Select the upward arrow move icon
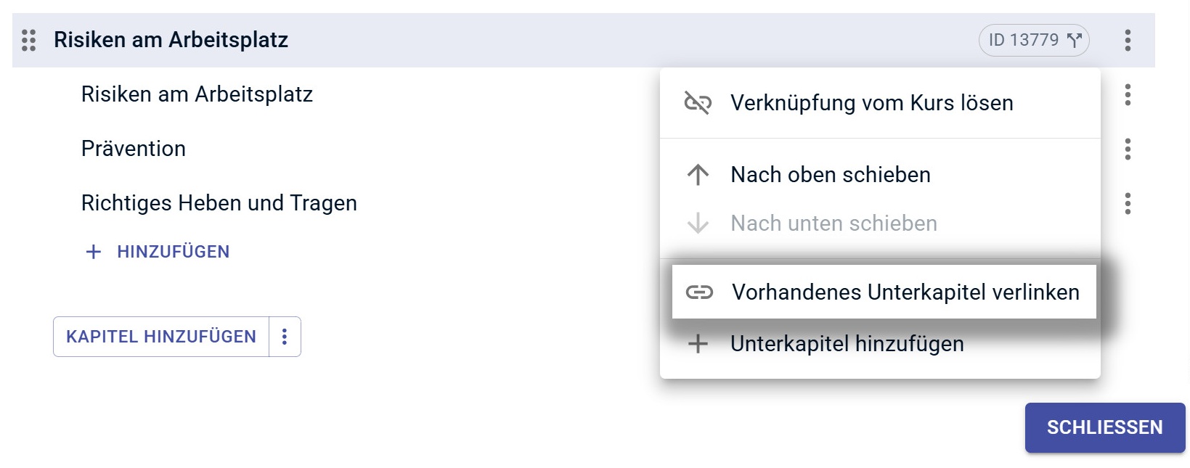The image size is (1190, 468). click(698, 174)
